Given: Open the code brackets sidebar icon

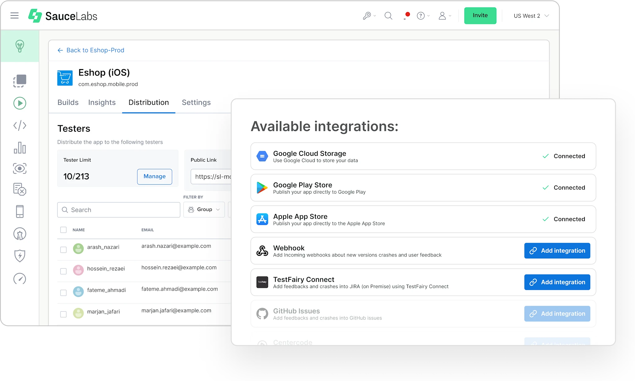Looking at the screenshot, I should [20, 125].
